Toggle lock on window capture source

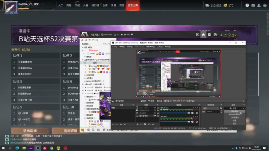coord(158,113)
